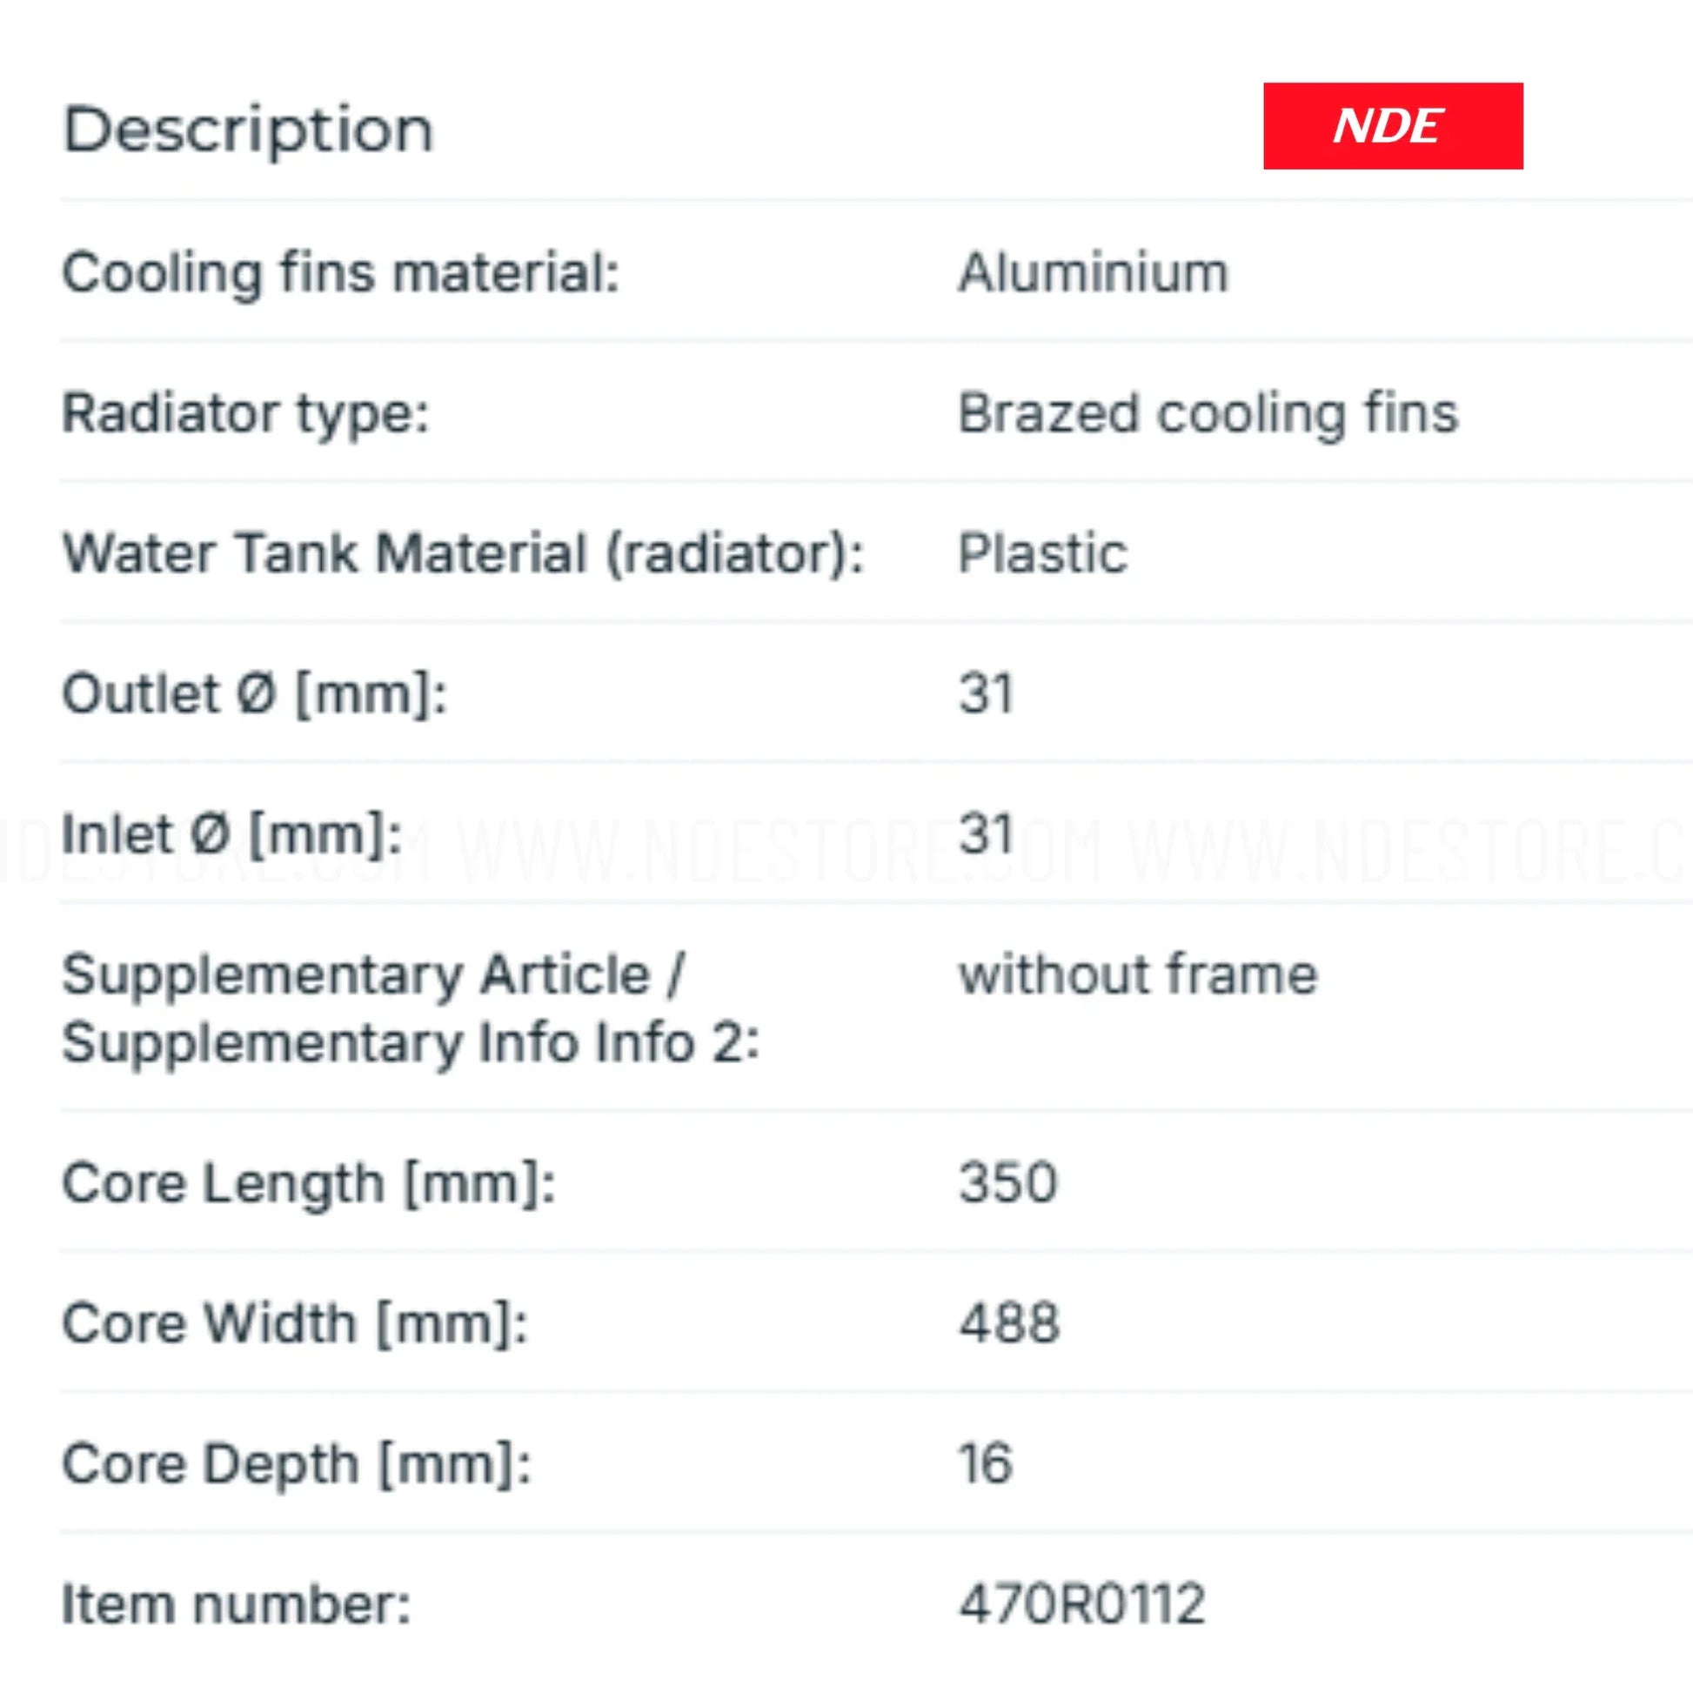
Task: Select the inlet diameter value 31
Action: click(986, 834)
